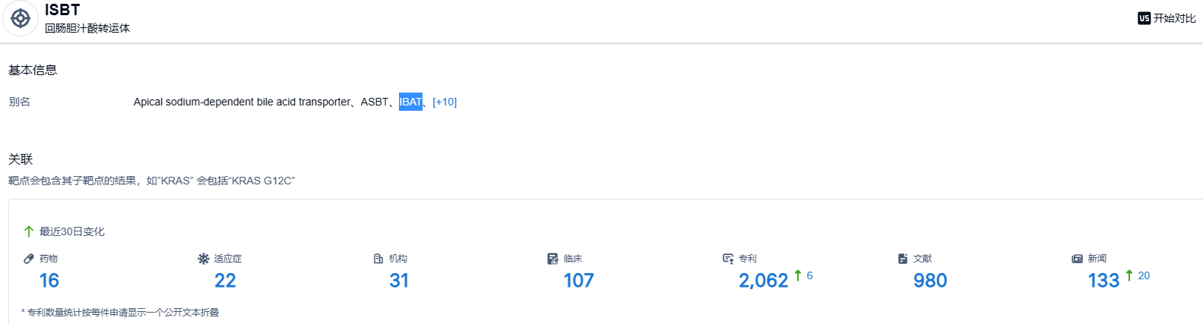The height and width of the screenshot is (324, 1203).
Task: Click the indications virus icon
Action: click(204, 259)
